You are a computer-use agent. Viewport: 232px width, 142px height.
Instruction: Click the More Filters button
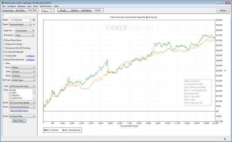tap(19, 121)
